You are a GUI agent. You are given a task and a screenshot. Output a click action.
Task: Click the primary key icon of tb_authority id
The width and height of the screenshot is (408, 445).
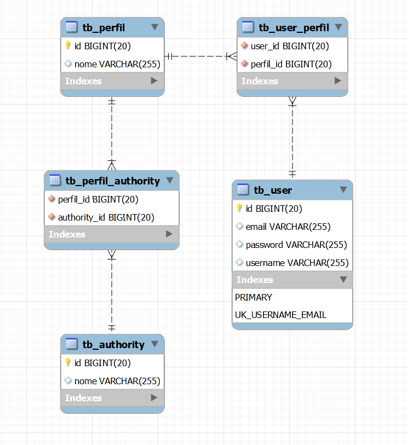click(67, 362)
